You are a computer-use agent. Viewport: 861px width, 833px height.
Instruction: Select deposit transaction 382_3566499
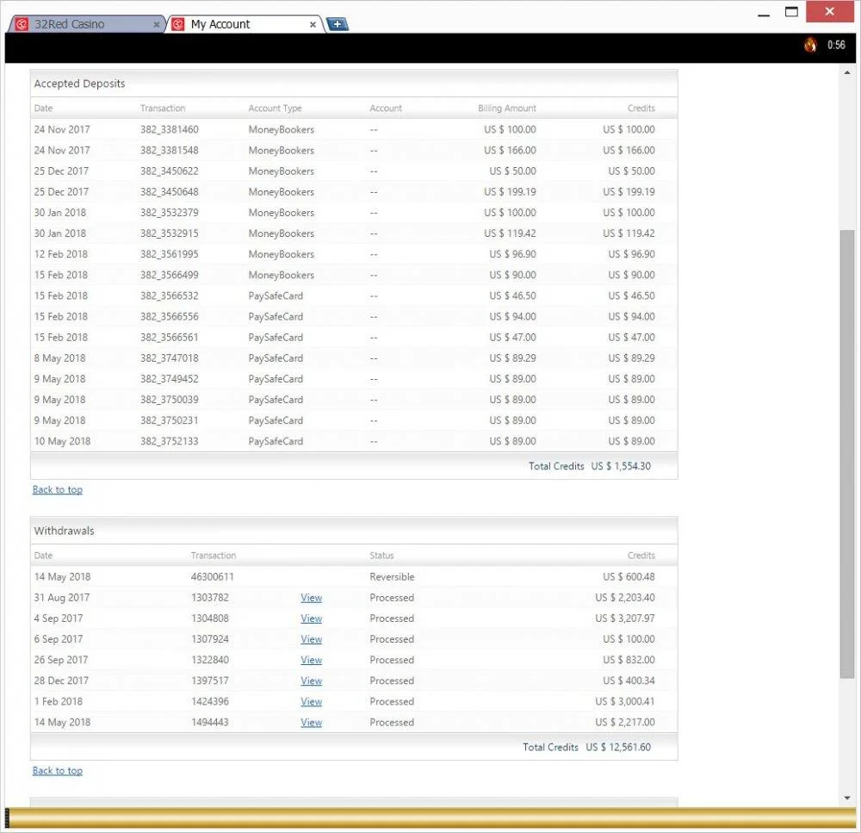tap(169, 276)
